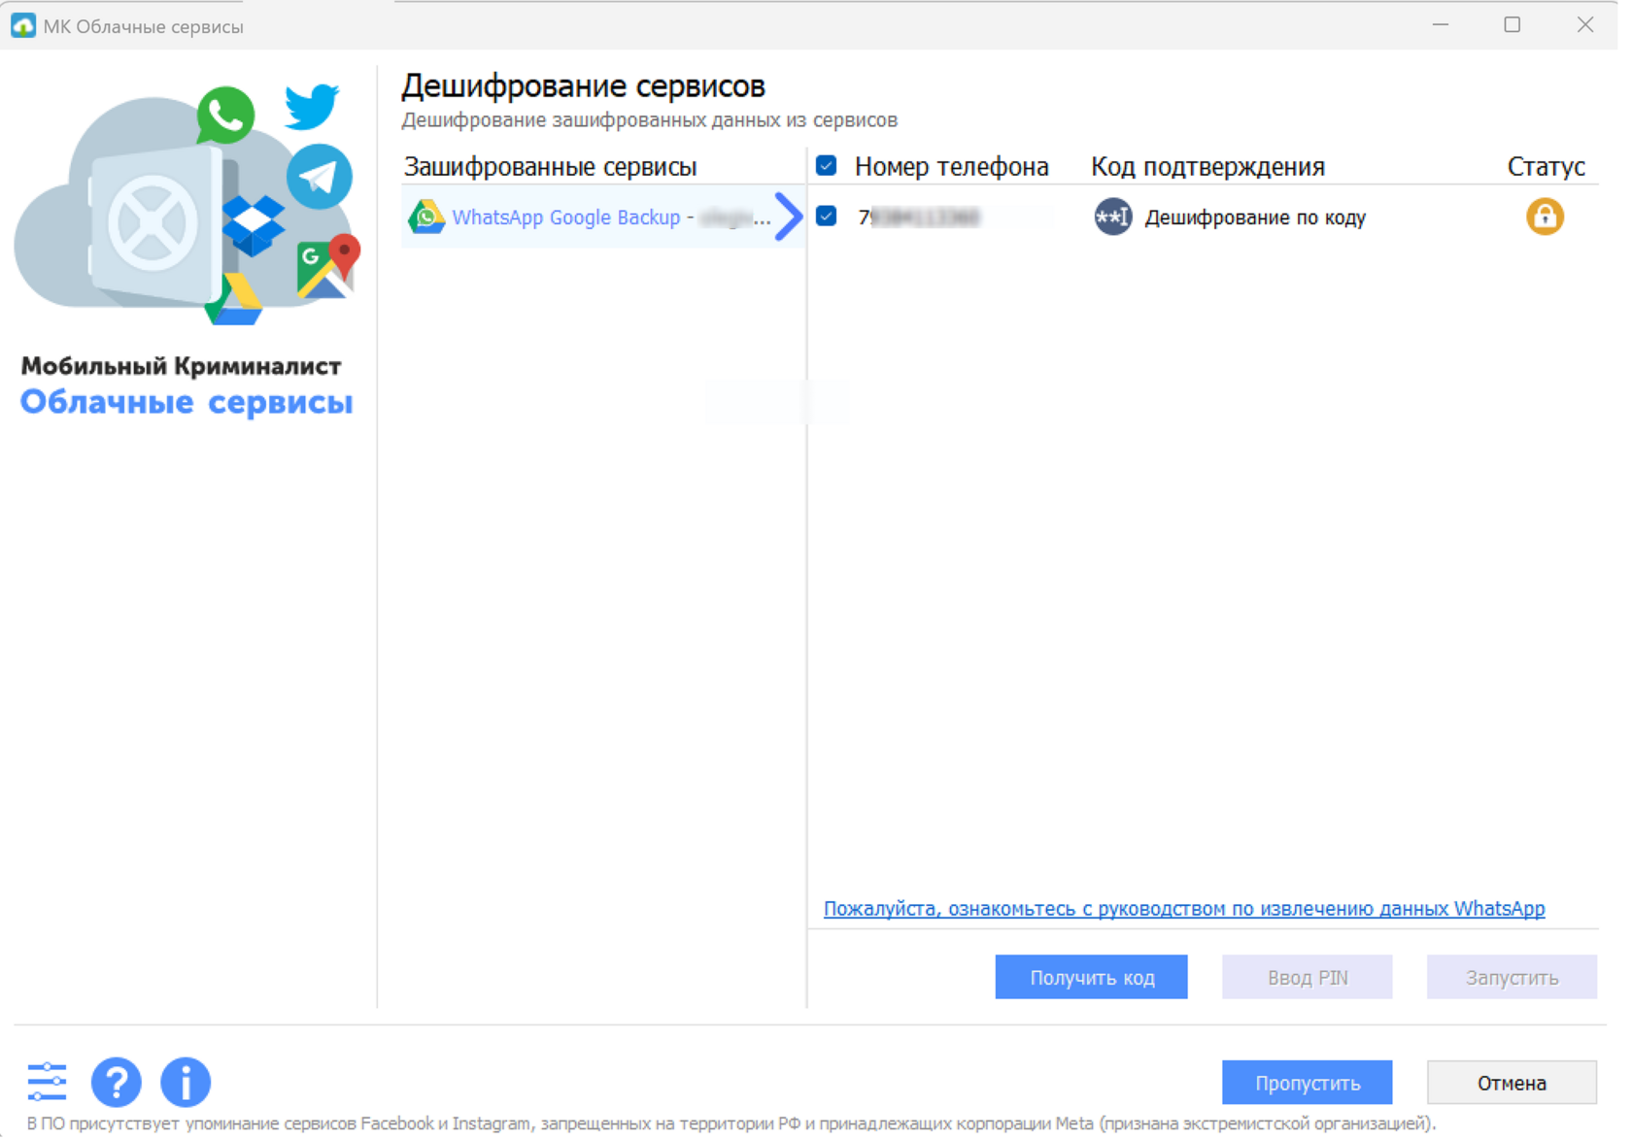Screen dimensions: 1632x1139
Task: Click the 'Номер телефона' column header
Action: pos(951,167)
